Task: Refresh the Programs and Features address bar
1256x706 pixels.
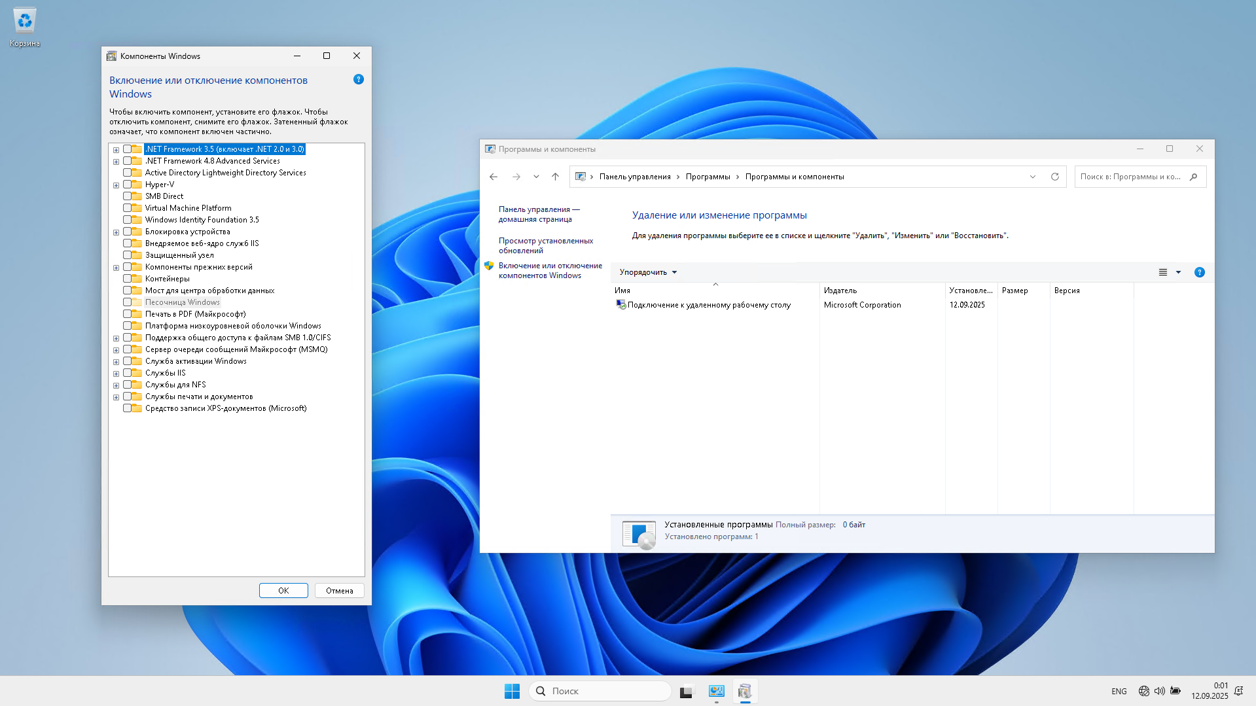Action: pyautogui.click(x=1055, y=177)
